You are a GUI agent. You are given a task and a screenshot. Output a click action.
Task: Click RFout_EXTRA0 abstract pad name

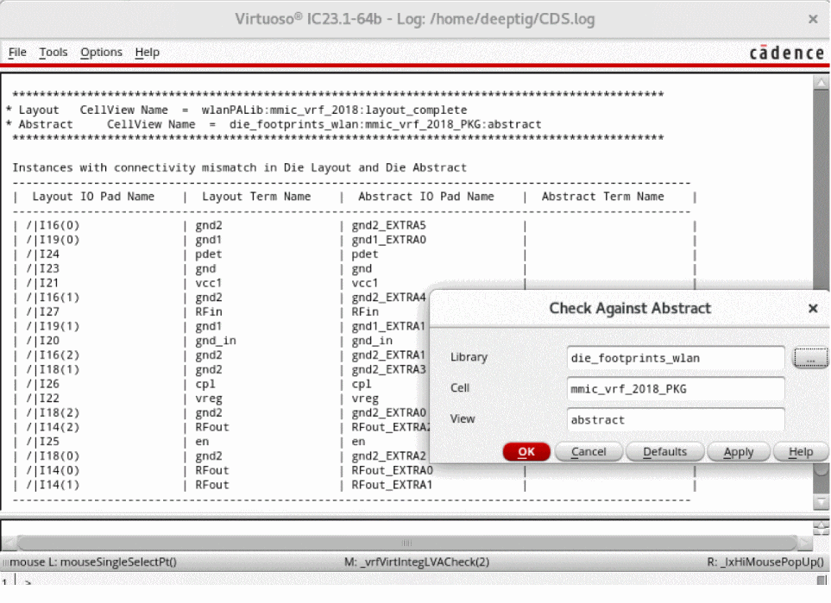click(x=392, y=470)
